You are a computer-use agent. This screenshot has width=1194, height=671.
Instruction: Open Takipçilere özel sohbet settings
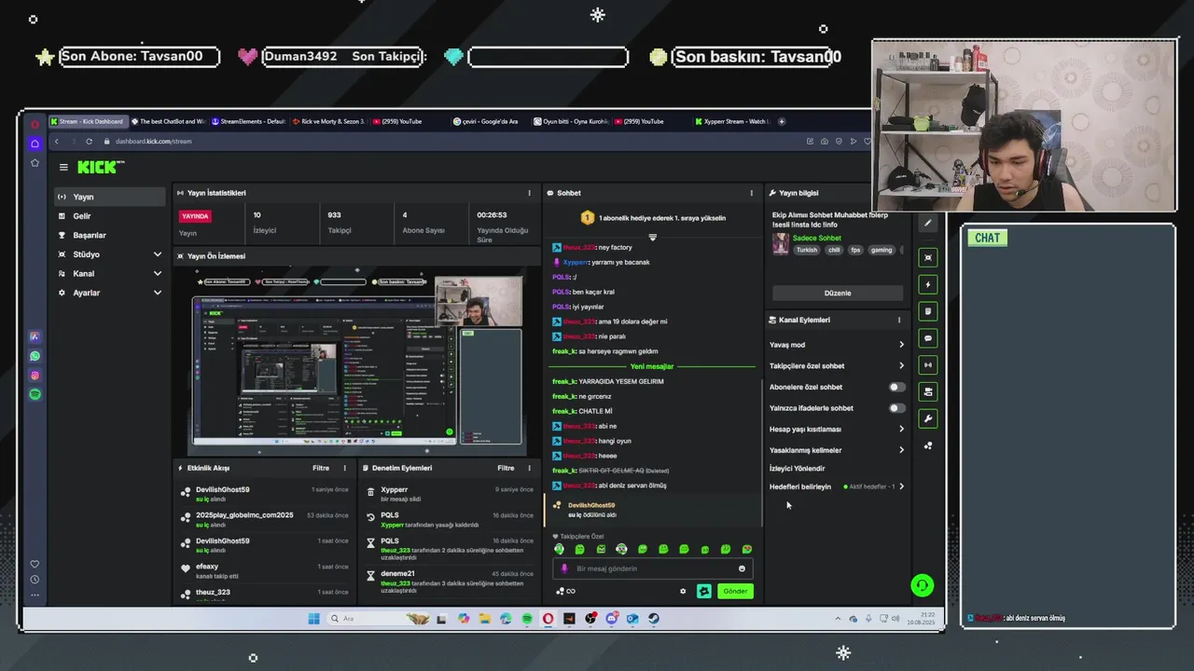coord(837,366)
